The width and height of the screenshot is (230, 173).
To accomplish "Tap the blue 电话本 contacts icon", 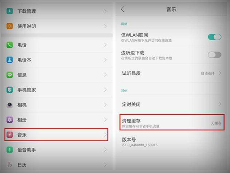I will (10, 60).
